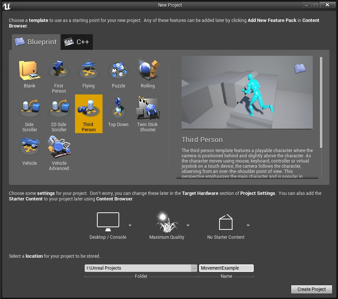The width and height of the screenshot is (338, 299).
Task: Select the Twin Stick Shooter template
Action: (148, 114)
